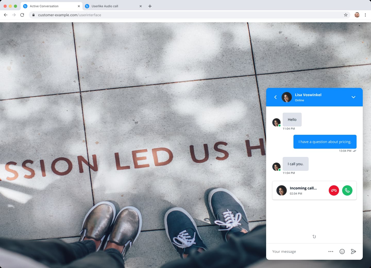The width and height of the screenshot is (371, 268).
Task: Click the browser back button
Action: [x=6, y=15]
